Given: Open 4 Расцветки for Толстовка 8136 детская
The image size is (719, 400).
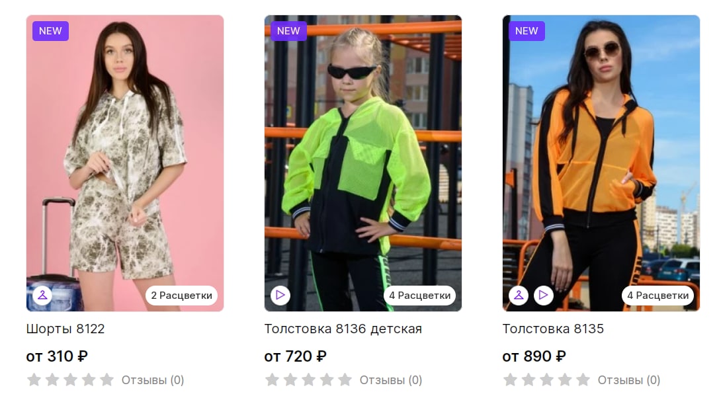Looking at the screenshot, I should [419, 296].
